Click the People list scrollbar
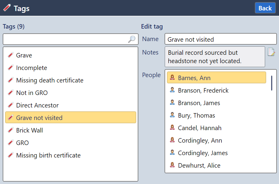Viewport: 279px width, 184px height. 272,83
